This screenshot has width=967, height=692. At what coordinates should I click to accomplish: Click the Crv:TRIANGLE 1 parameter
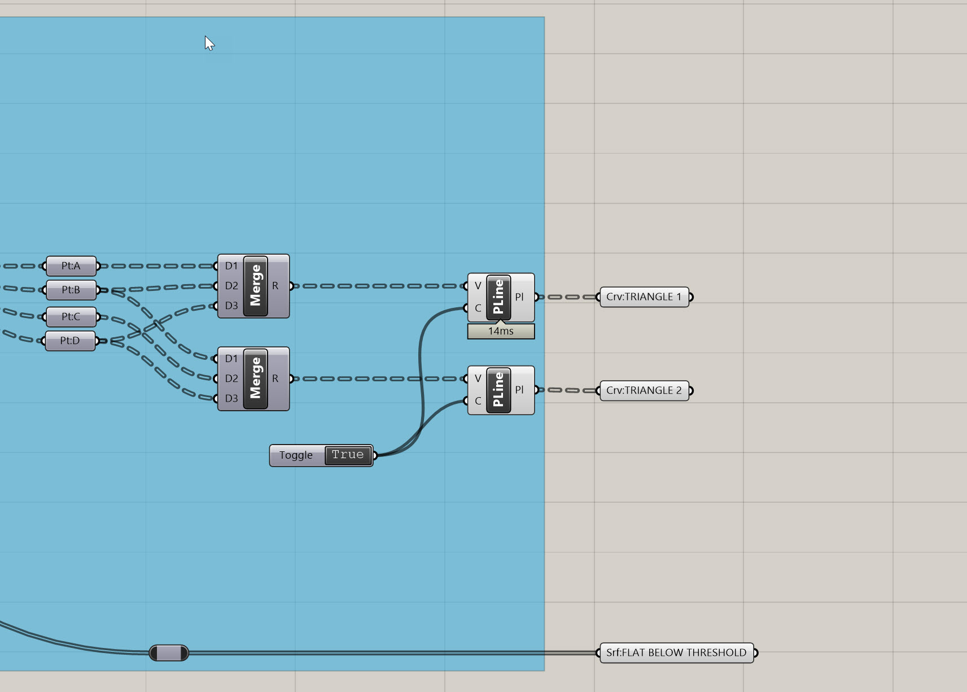click(644, 297)
